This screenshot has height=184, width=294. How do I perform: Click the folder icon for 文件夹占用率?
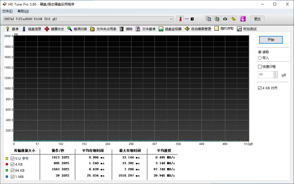pyautogui.click(x=92, y=29)
